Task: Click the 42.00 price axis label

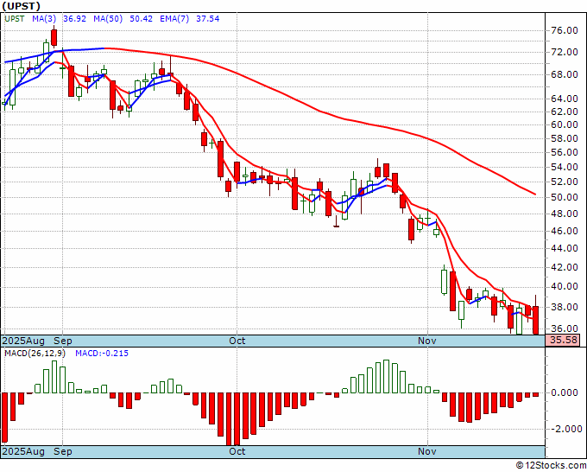Action: pyautogui.click(x=565, y=268)
